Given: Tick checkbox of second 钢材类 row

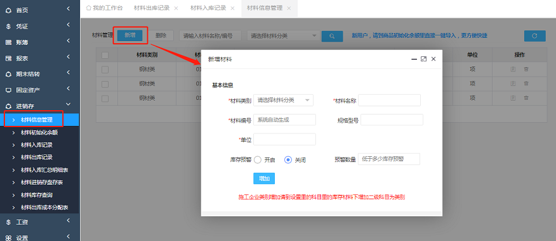Looking at the screenshot, I should (105, 84).
